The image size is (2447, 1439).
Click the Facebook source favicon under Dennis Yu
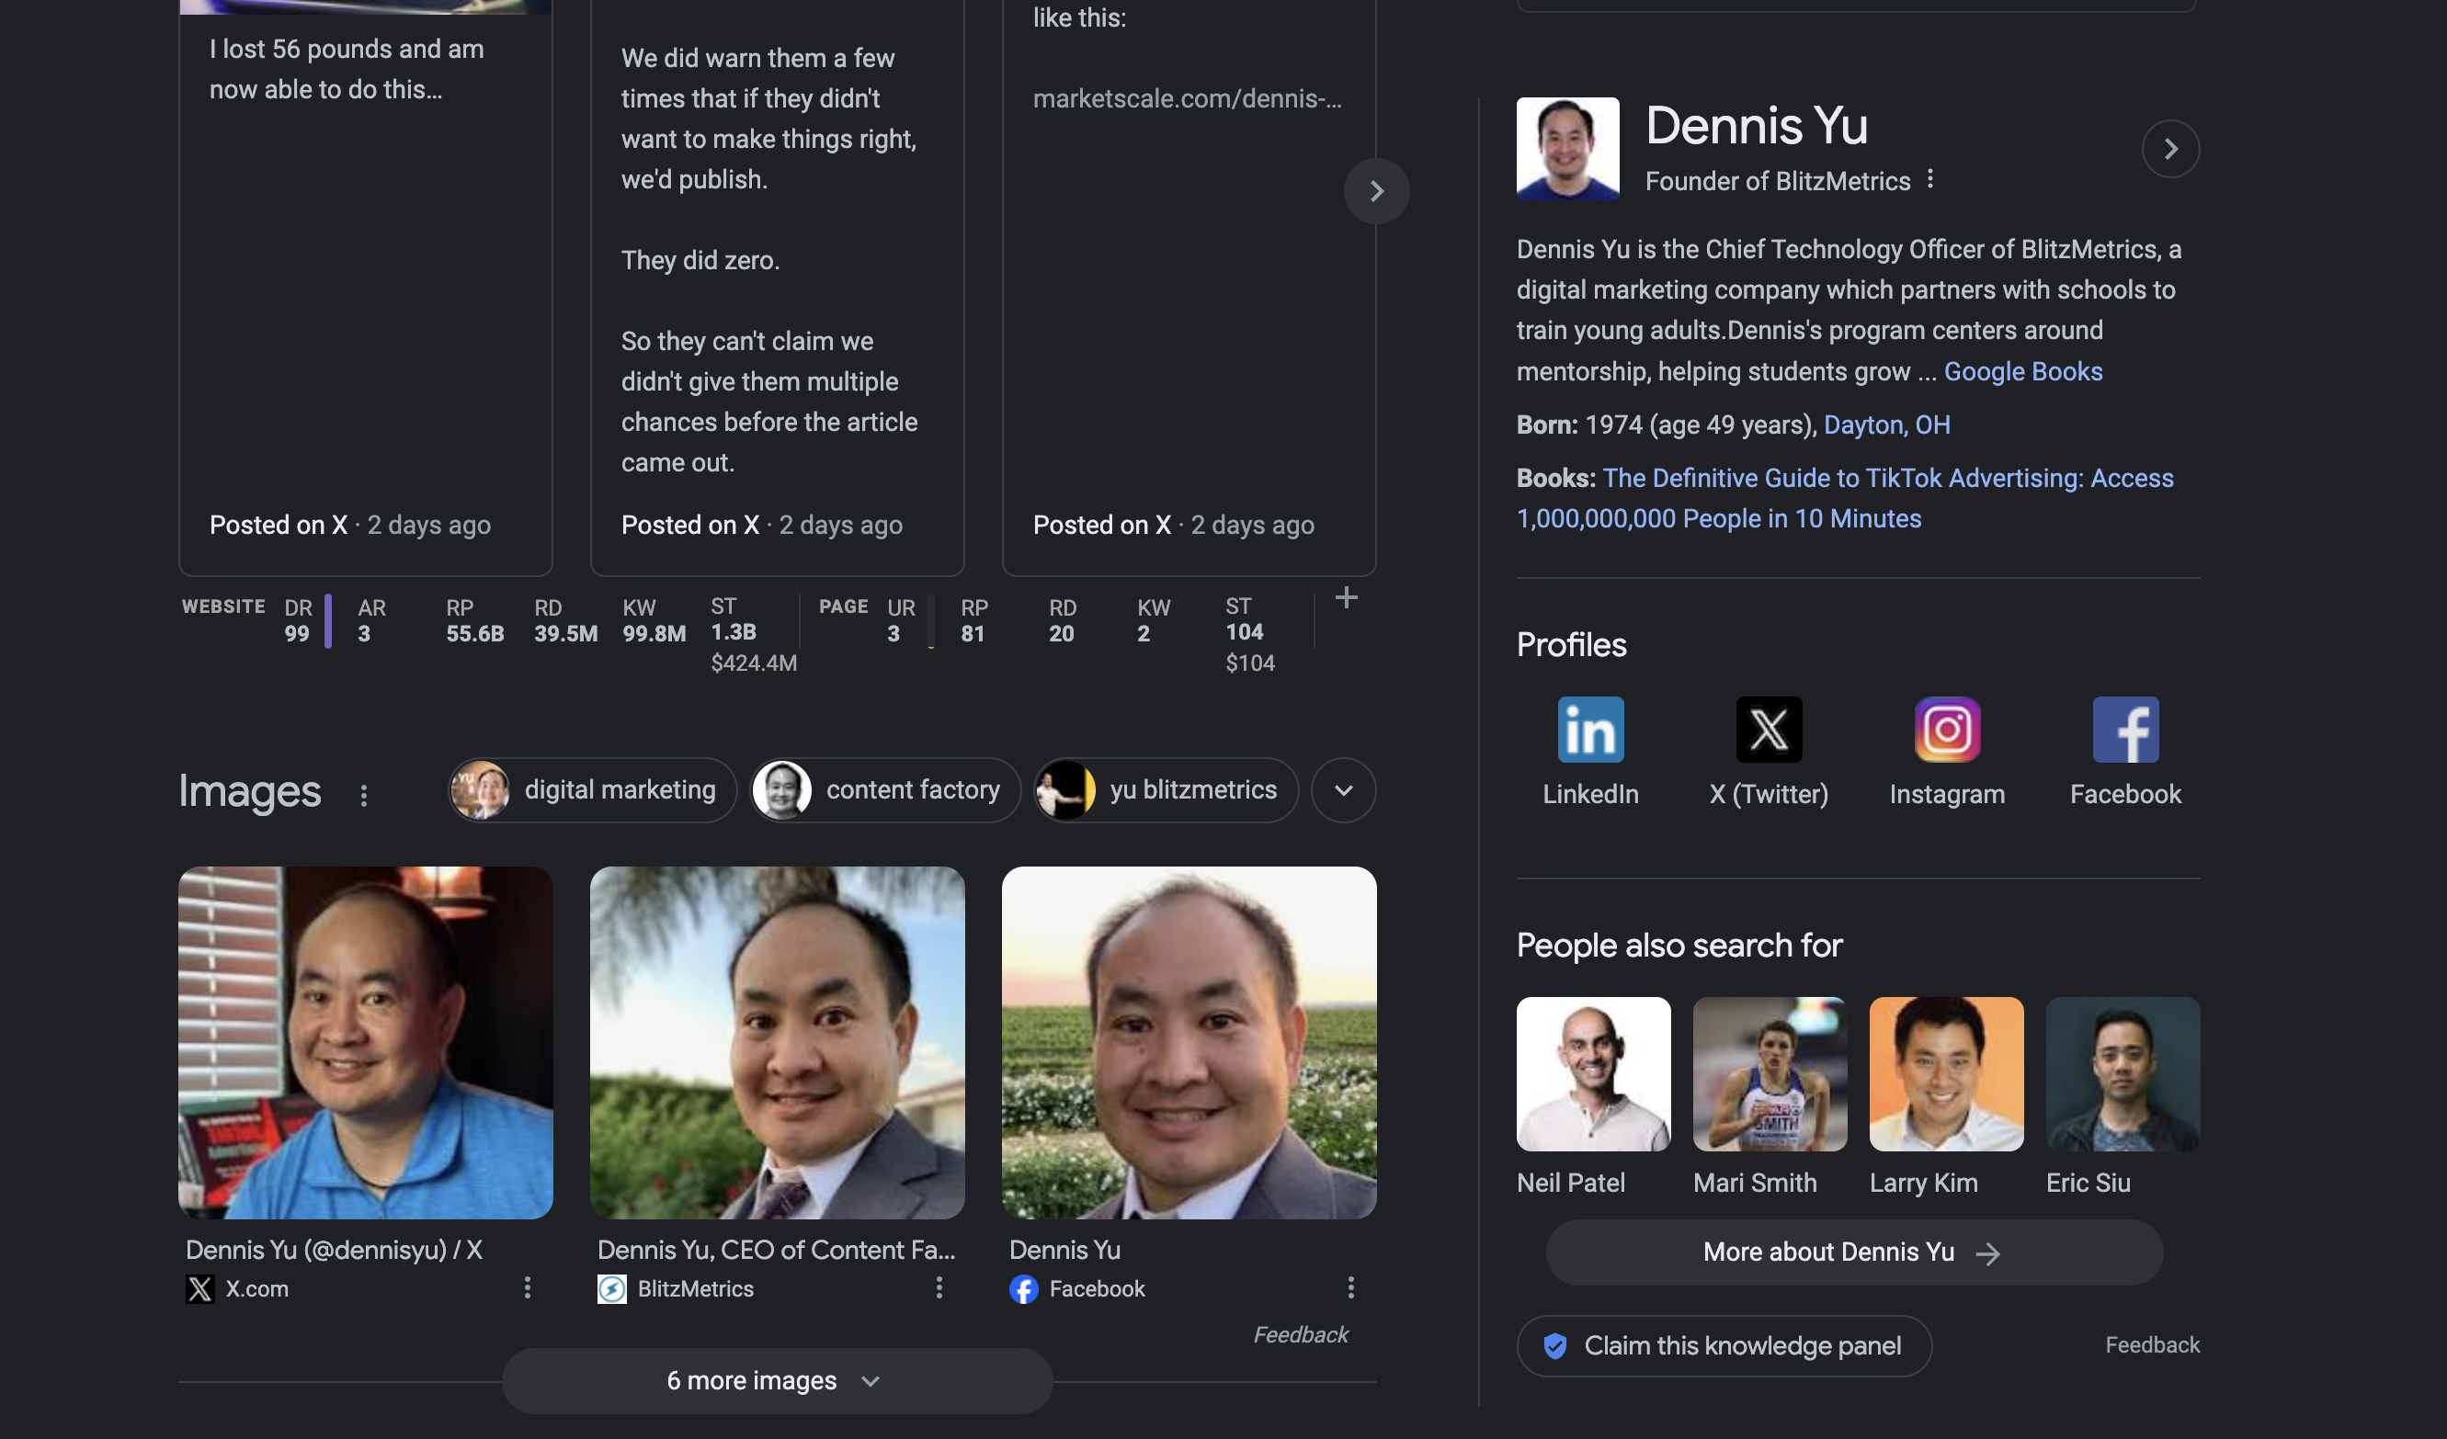1023,1288
